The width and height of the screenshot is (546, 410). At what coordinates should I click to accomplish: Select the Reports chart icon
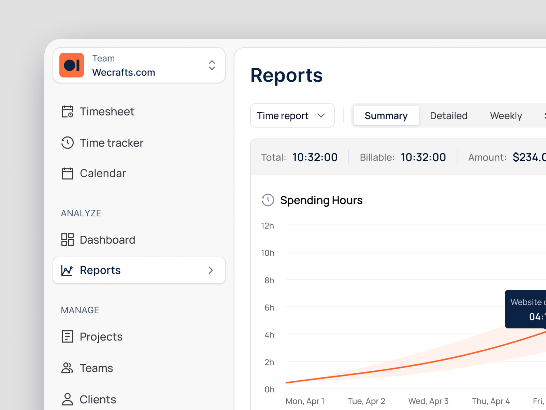67,270
